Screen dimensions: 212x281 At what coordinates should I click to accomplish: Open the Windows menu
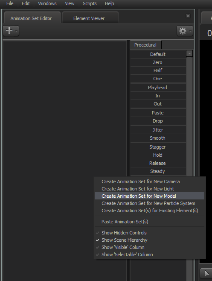point(47,3)
